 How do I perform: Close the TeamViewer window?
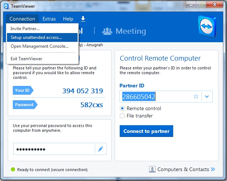click(215, 5)
